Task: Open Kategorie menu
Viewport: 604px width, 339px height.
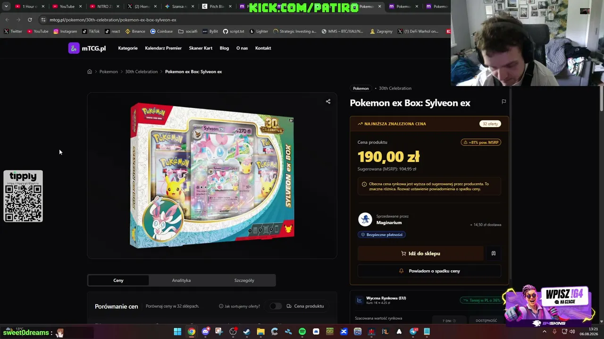Action: 128,48
